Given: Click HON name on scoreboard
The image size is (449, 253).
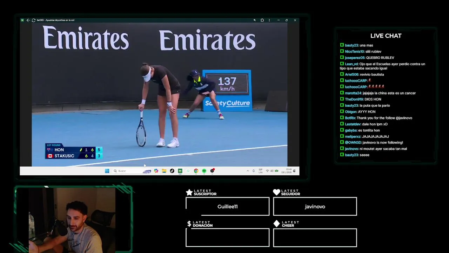Looking at the screenshot, I should coord(59,150).
